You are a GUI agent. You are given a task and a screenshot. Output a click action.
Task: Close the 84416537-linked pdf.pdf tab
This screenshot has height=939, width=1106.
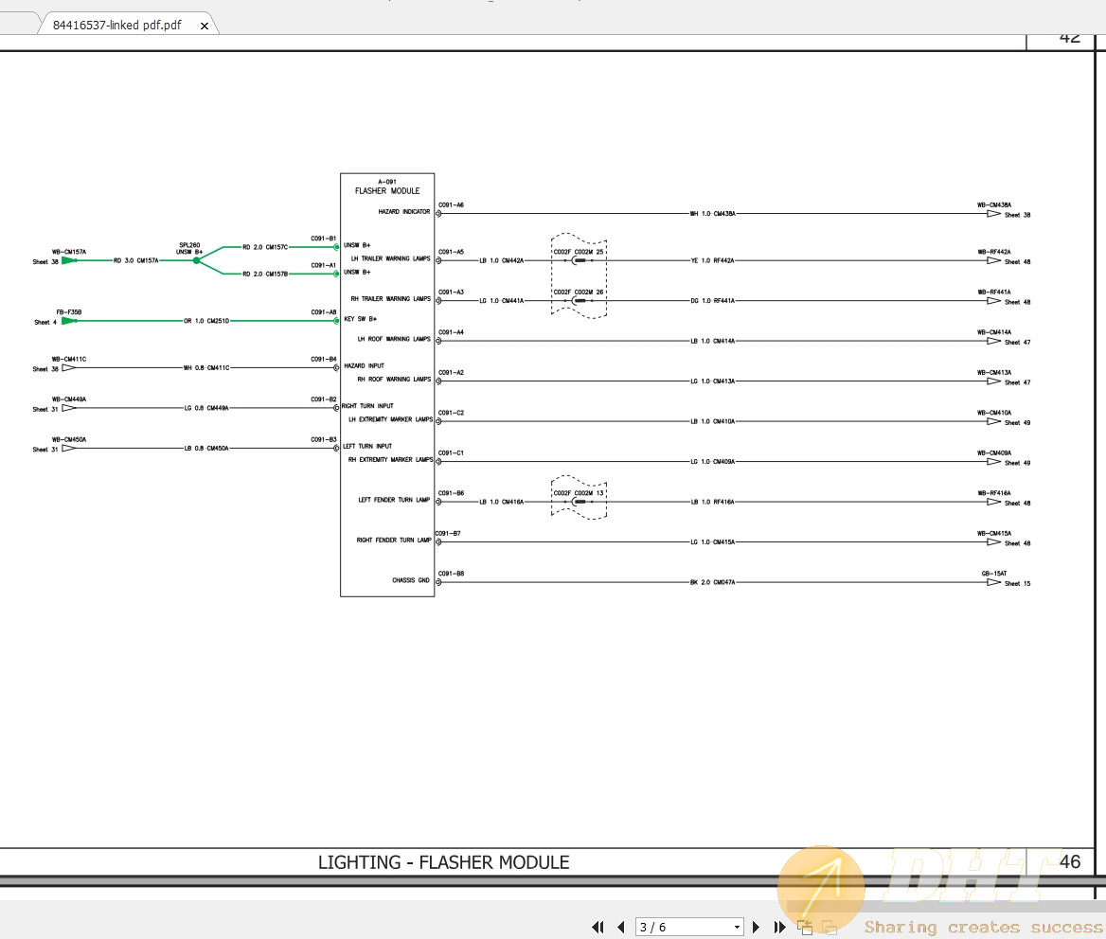click(205, 26)
